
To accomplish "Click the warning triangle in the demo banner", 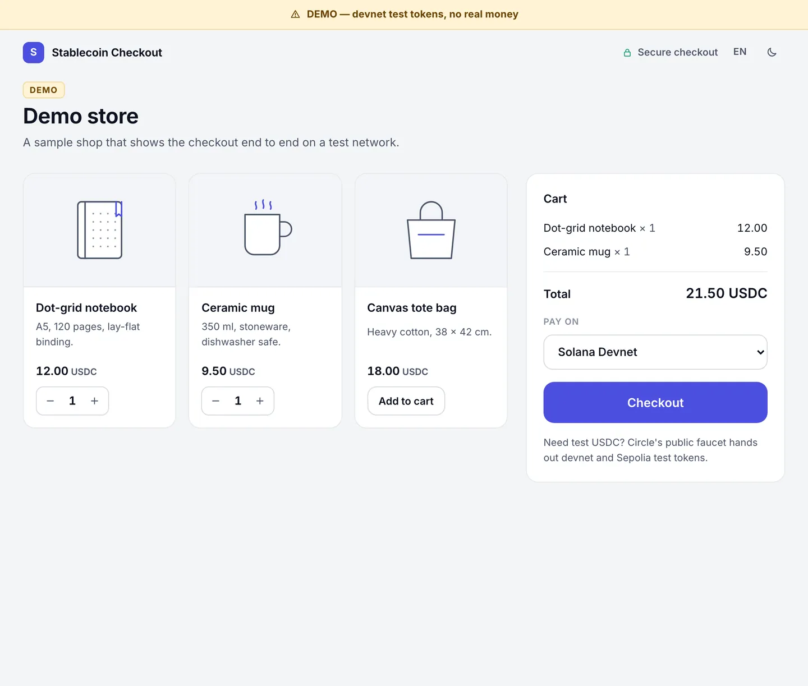I will (295, 15).
